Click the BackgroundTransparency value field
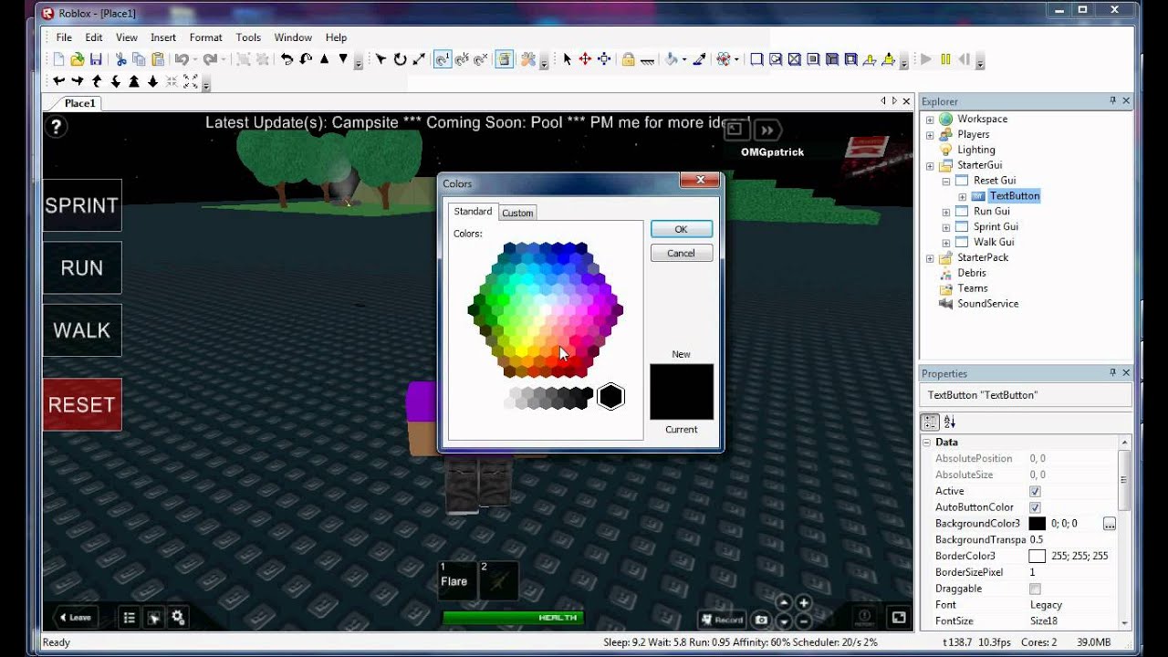1168x657 pixels. click(x=1072, y=540)
